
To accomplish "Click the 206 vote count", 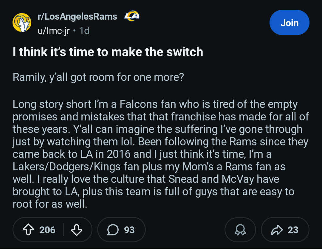I will [47, 230].
